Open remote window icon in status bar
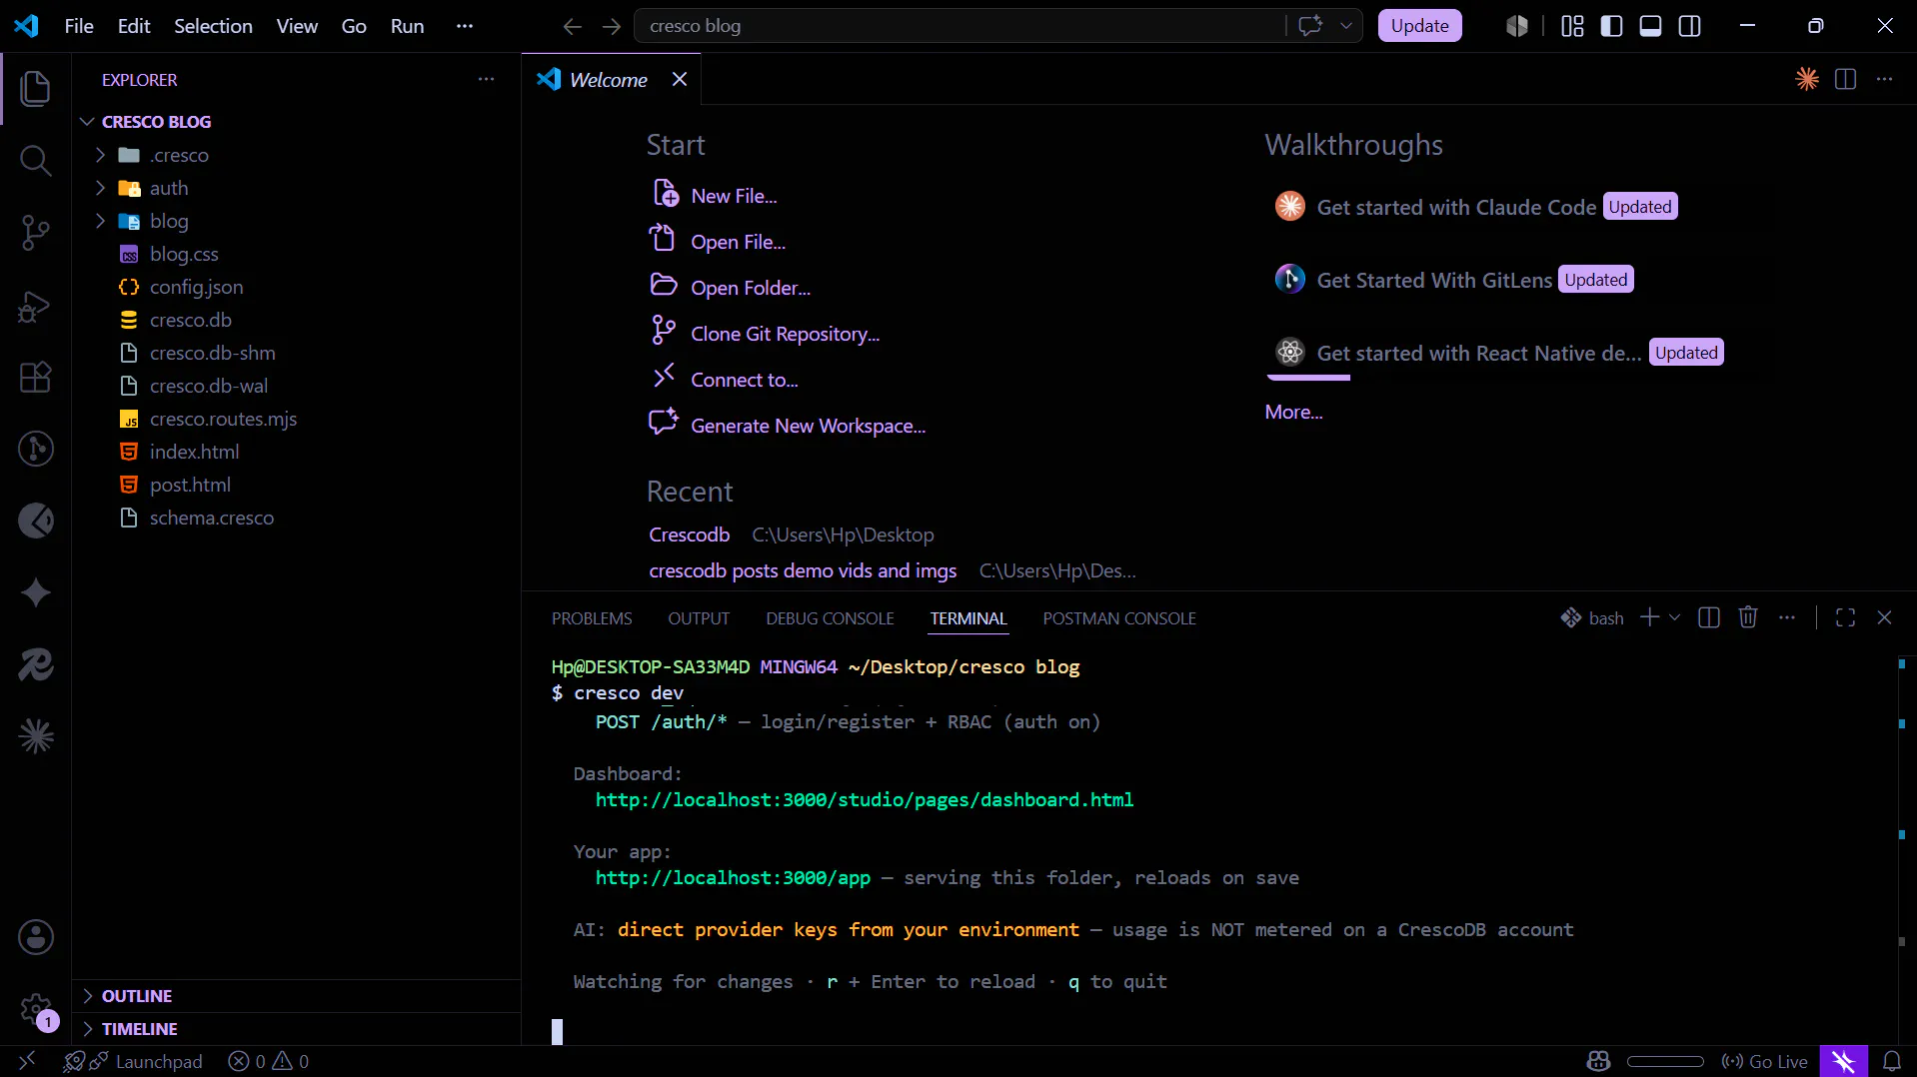 pyautogui.click(x=27, y=1060)
